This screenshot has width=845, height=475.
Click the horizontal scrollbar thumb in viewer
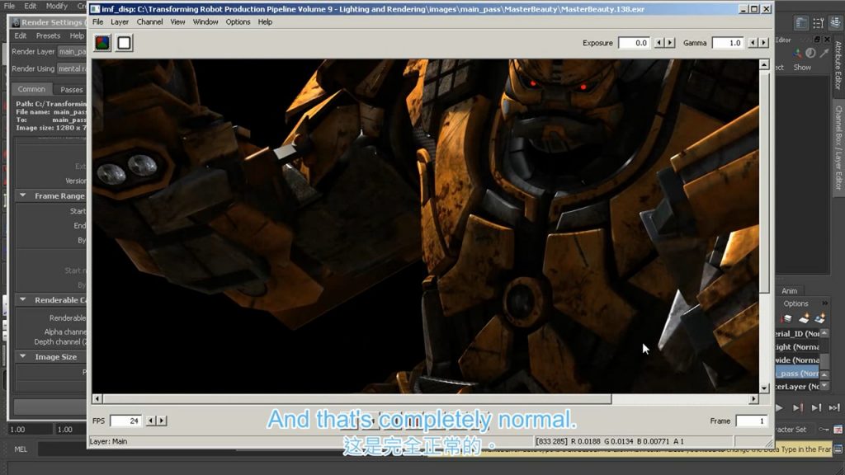[357, 399]
